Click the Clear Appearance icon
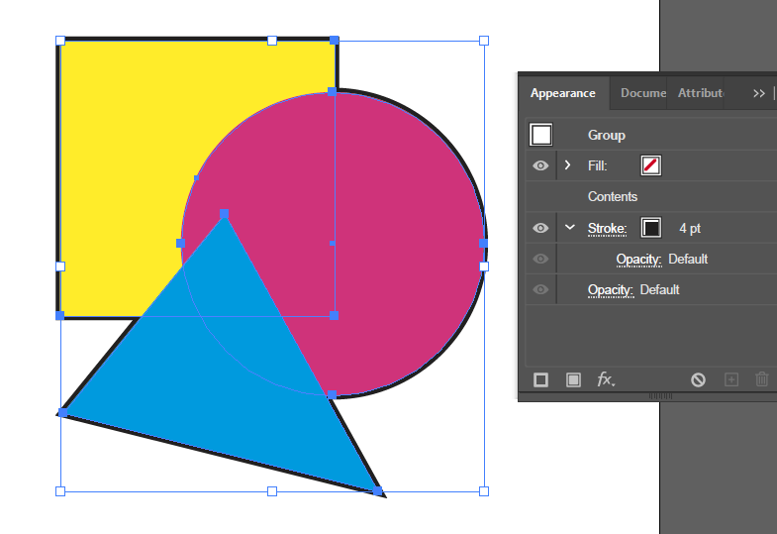 pos(698,379)
